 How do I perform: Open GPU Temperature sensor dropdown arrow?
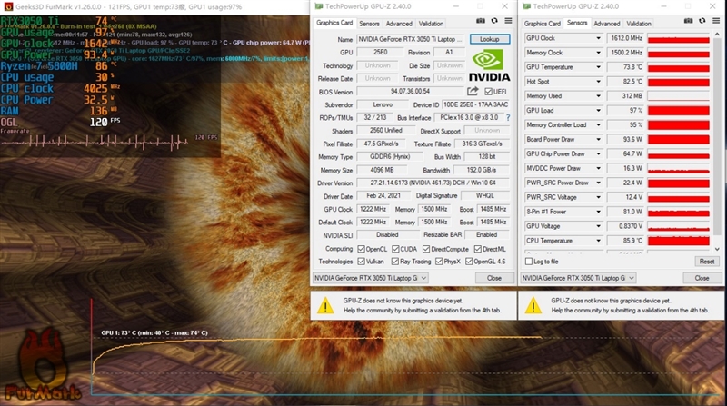[x=598, y=66]
